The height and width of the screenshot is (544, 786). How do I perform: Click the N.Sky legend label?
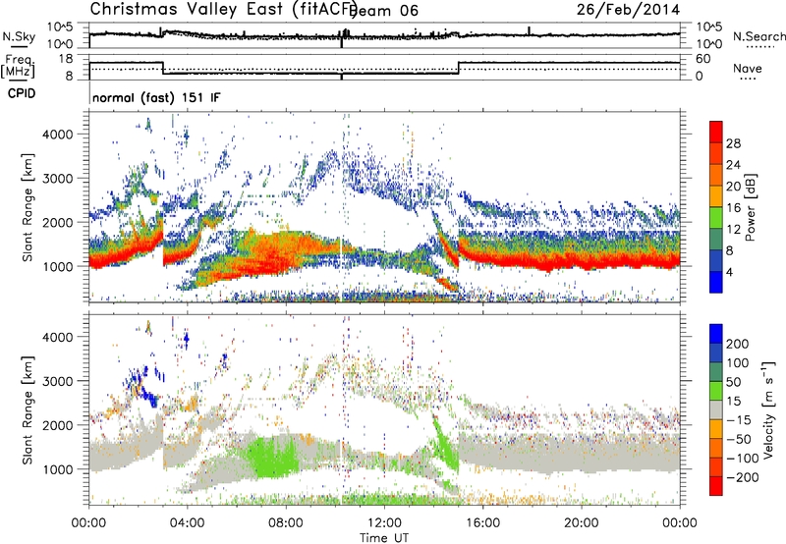point(19,36)
